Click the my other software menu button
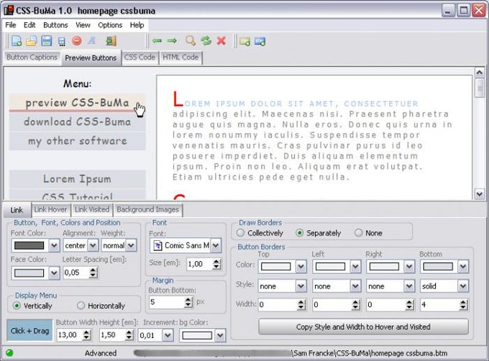The image size is (489, 361). pyautogui.click(x=78, y=141)
